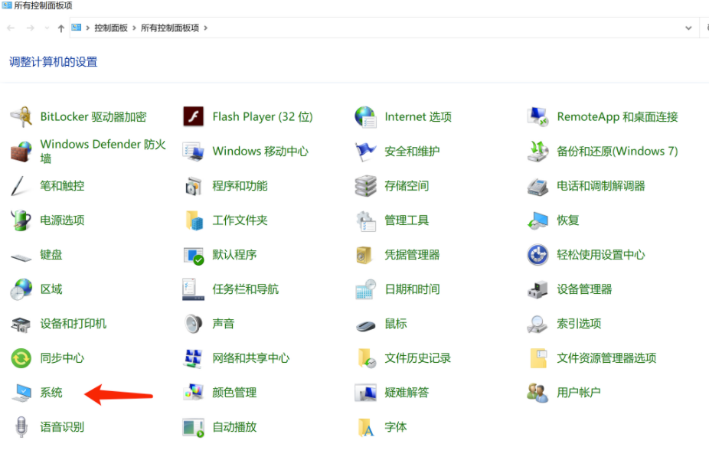Select 所有控制面板项 breadcrumb segment

click(x=169, y=28)
